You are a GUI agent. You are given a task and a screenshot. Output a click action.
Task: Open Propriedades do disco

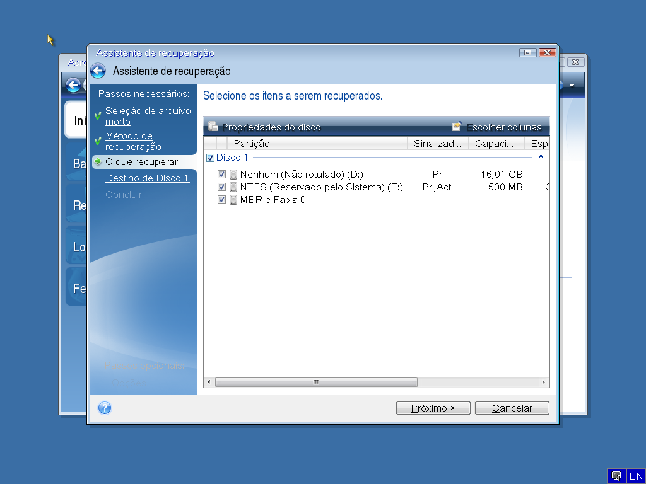click(x=264, y=127)
